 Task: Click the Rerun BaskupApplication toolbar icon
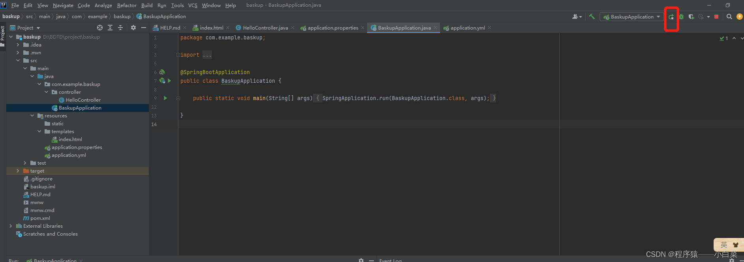click(671, 17)
